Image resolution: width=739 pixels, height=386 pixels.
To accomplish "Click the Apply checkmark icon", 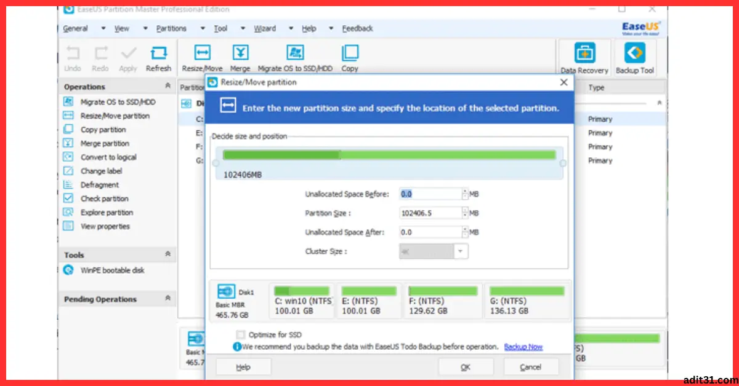I will [x=128, y=53].
